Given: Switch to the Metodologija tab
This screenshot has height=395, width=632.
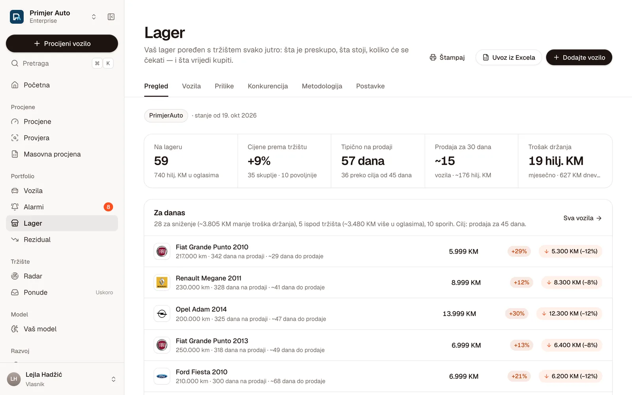Looking at the screenshot, I should [322, 86].
